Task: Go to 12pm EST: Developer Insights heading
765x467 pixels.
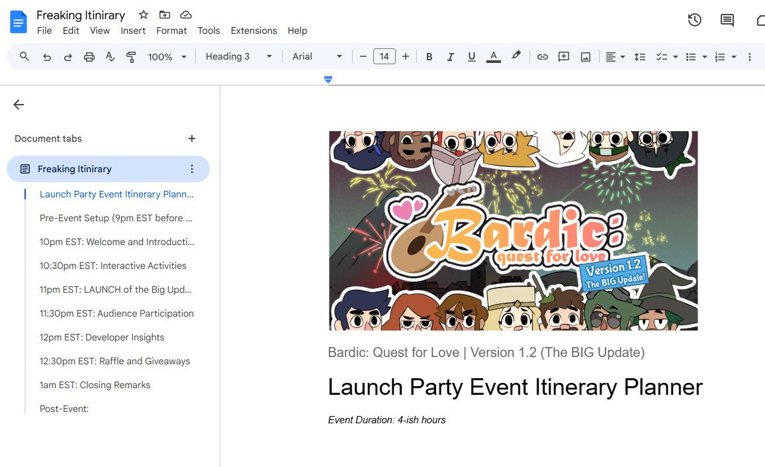Action: point(101,337)
